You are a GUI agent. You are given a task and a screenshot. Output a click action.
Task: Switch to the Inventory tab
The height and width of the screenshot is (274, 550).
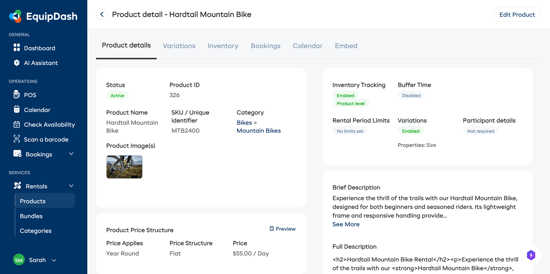click(223, 46)
